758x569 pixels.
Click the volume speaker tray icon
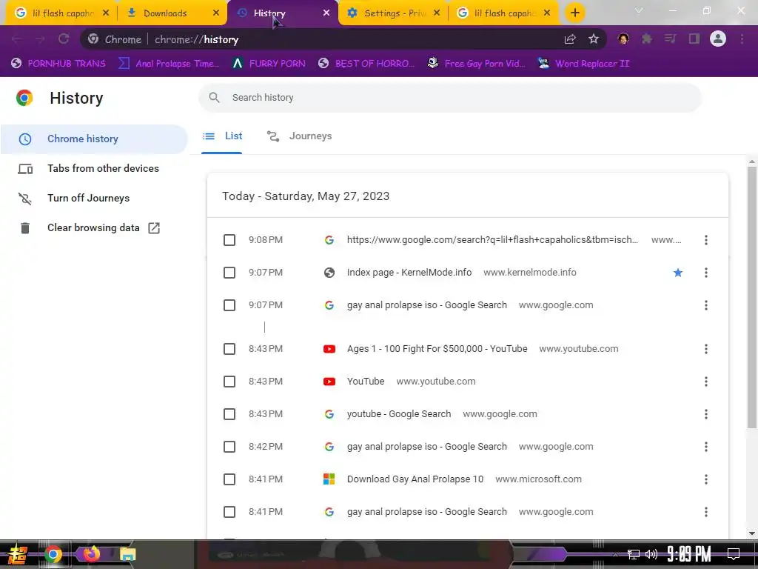coord(651,554)
